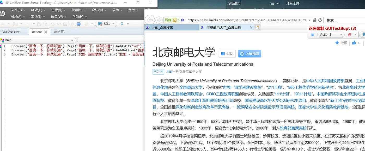This screenshot has width=365, height=151.
Task: Click the 收藏 star icon
Action: coord(337,43)
